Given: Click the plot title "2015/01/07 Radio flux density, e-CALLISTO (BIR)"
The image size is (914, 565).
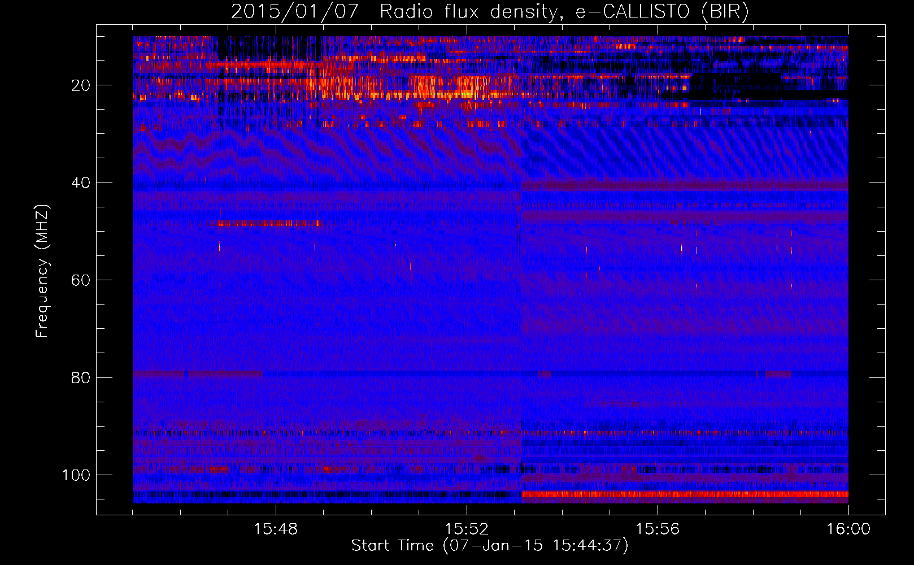Looking at the screenshot, I should [490, 12].
